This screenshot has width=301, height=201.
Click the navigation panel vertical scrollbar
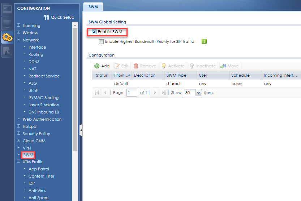75,86
